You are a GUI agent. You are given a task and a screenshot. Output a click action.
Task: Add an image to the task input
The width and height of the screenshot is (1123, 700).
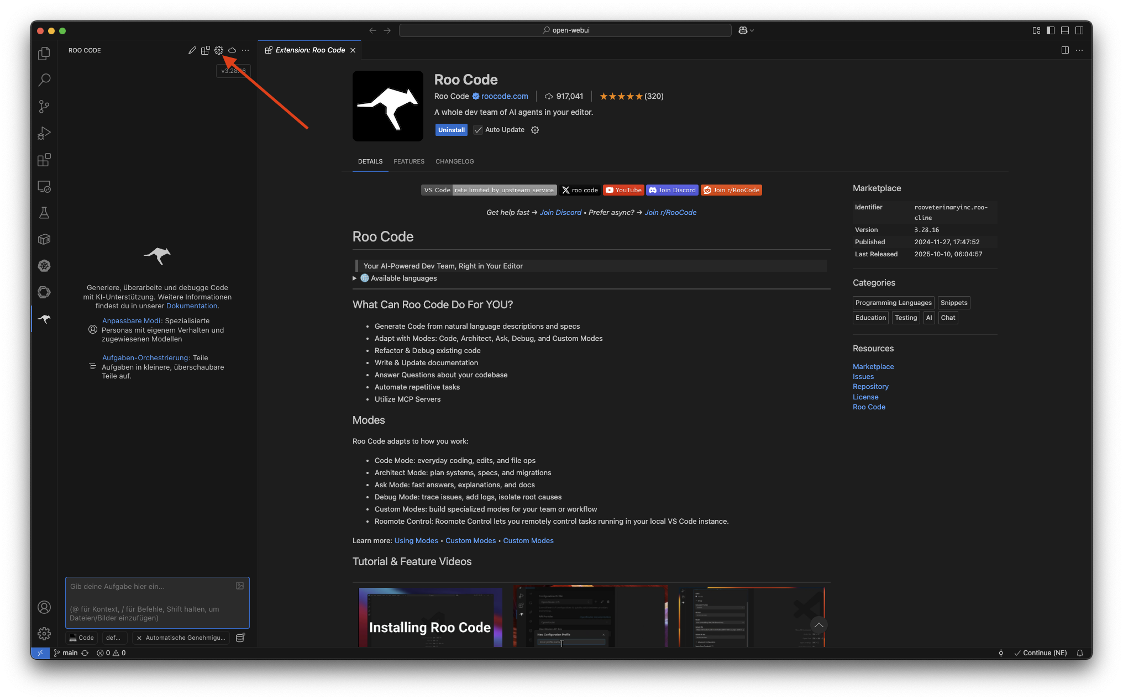click(240, 586)
